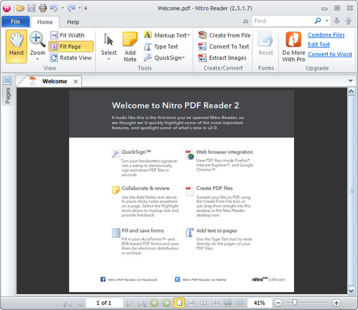Open the File menu
This screenshot has height=310, width=358.
[x=15, y=22]
